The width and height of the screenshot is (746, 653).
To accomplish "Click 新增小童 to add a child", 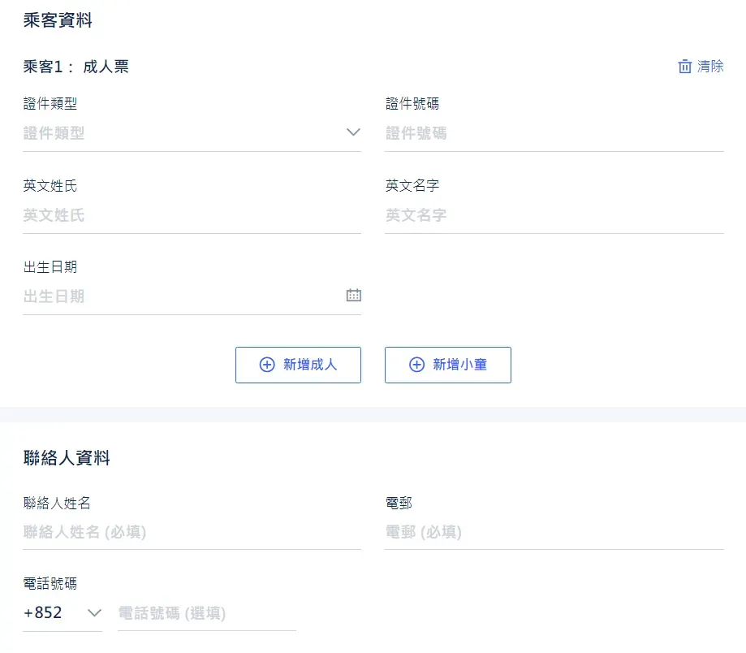I will point(447,365).
